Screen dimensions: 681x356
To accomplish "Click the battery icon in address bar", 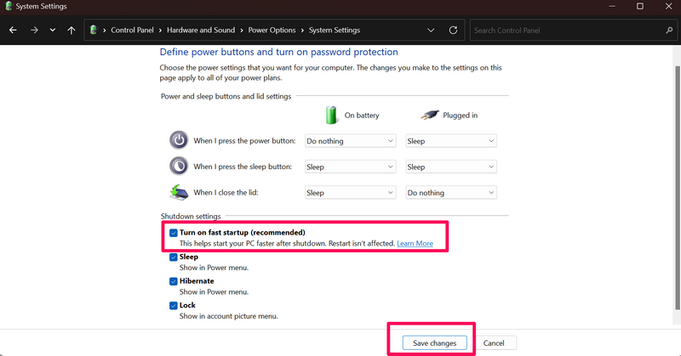I will coord(94,30).
